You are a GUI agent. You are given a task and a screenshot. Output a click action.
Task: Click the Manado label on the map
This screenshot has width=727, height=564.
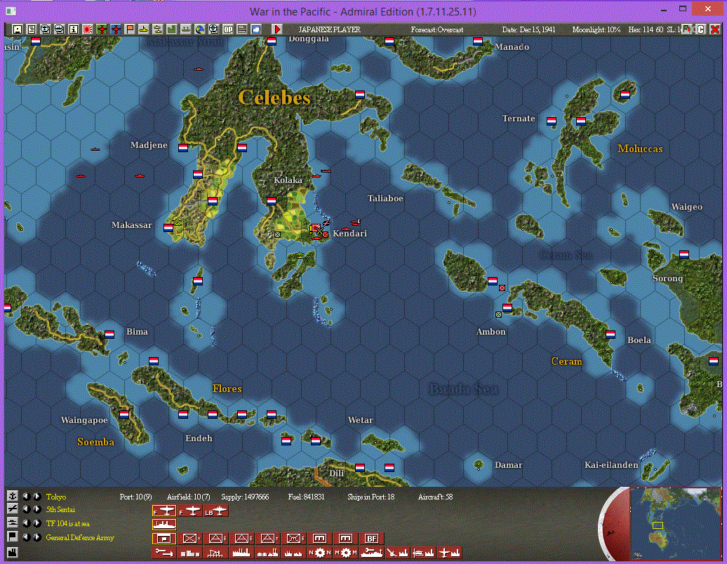[x=512, y=47]
